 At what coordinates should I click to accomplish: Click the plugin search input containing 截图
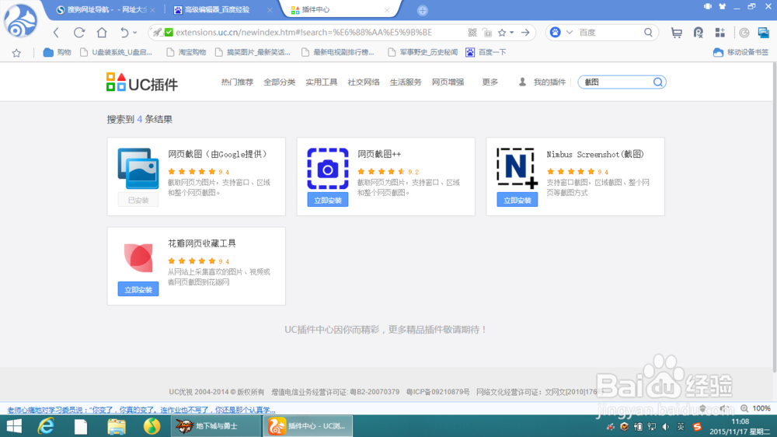pyautogui.click(x=615, y=82)
